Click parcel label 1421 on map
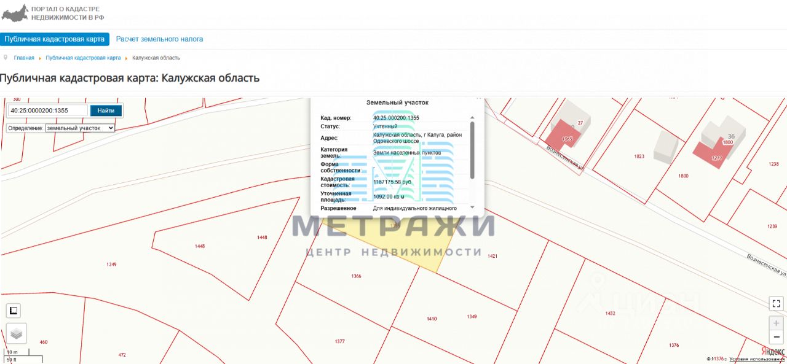The width and height of the screenshot is (787, 364). [492, 255]
